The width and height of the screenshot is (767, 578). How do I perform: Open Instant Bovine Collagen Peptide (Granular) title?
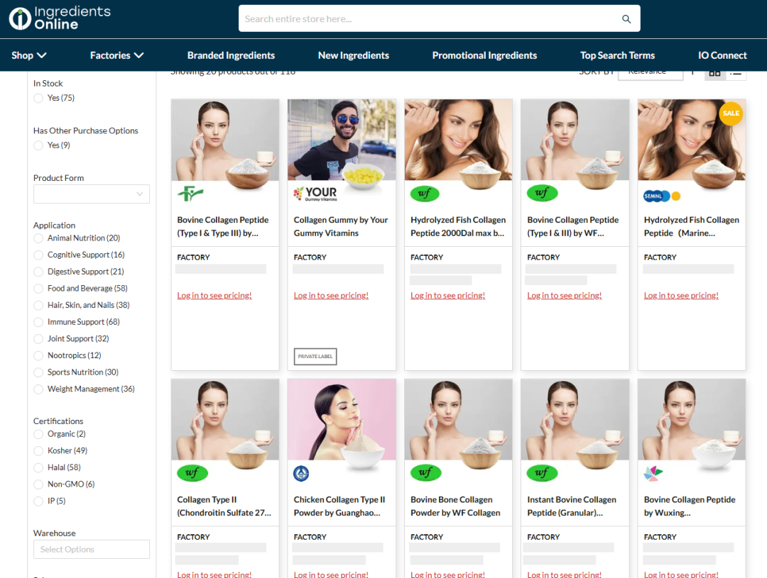pos(572,506)
